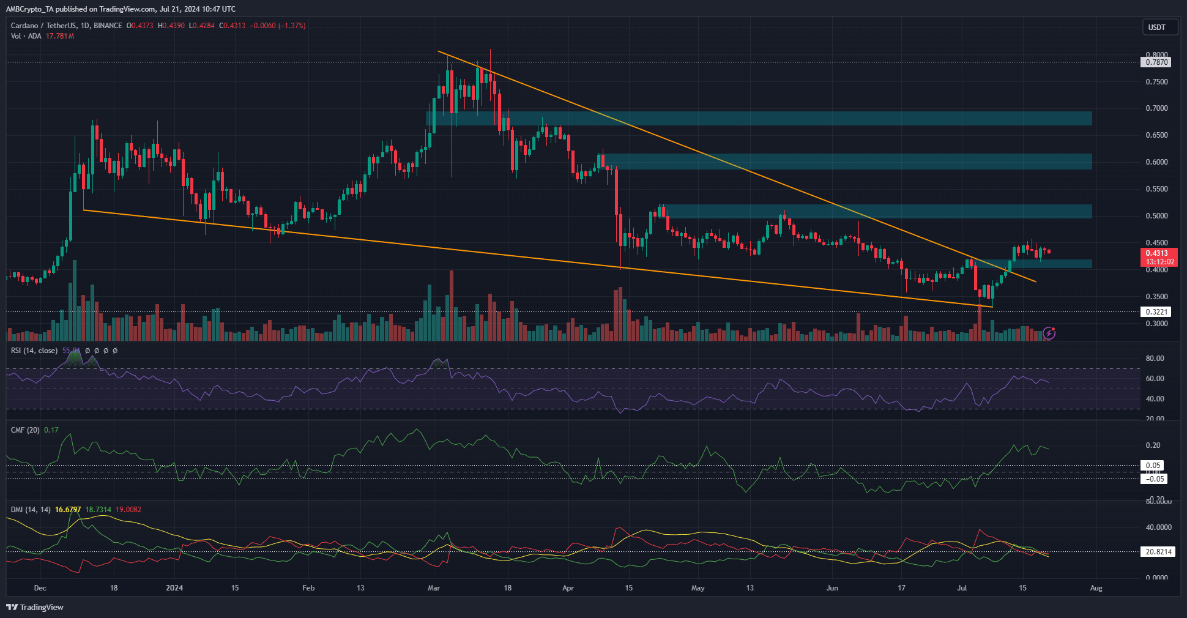This screenshot has height=618, width=1187.
Task: Click the Feb label on the time axis
Action: (308, 588)
